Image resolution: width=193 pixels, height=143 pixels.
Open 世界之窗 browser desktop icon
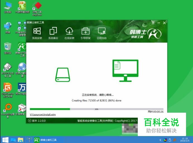click(x=22, y=70)
